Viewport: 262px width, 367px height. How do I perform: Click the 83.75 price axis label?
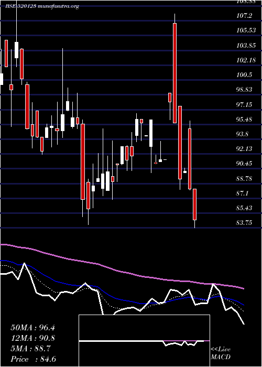coord(244,223)
